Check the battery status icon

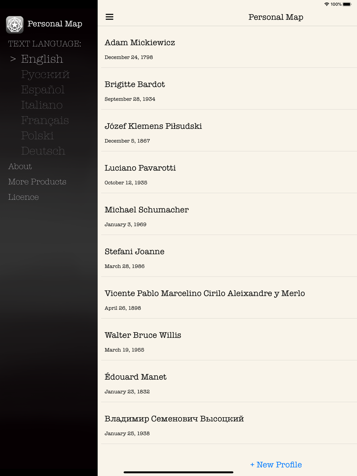(x=347, y=4)
